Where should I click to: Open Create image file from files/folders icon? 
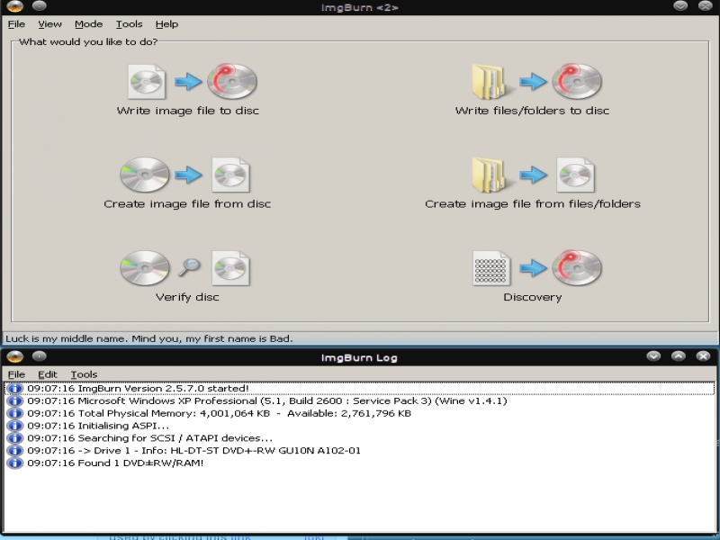(532, 175)
